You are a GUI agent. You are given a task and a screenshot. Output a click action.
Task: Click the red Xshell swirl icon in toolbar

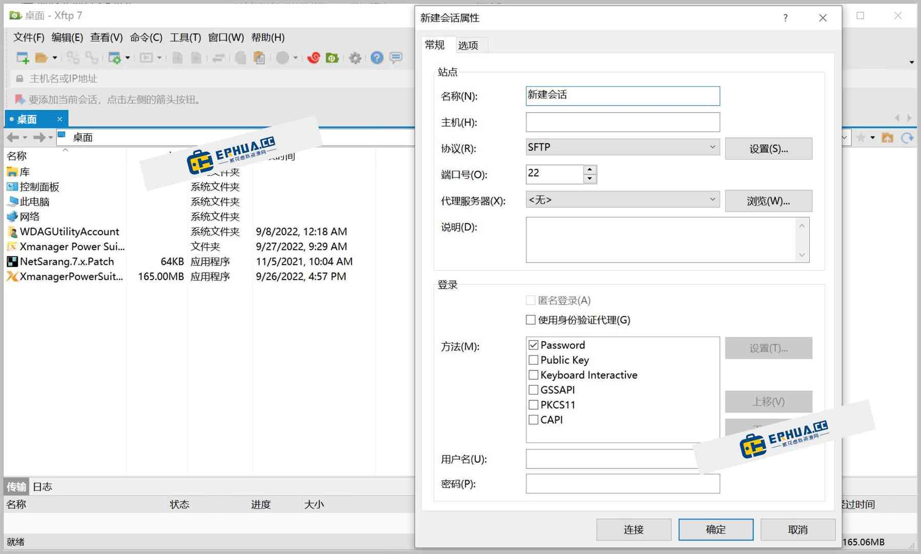[x=314, y=58]
